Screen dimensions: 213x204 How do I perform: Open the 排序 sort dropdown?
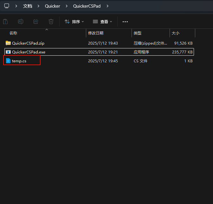point(74,22)
